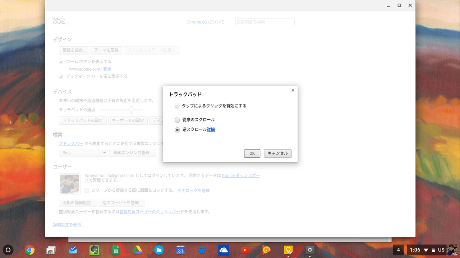Launch Dropbox from the shelf
The width and height of the screenshot is (460, 258).
(202, 250)
